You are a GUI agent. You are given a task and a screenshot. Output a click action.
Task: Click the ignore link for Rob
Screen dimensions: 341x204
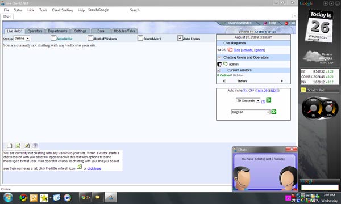tap(260, 50)
